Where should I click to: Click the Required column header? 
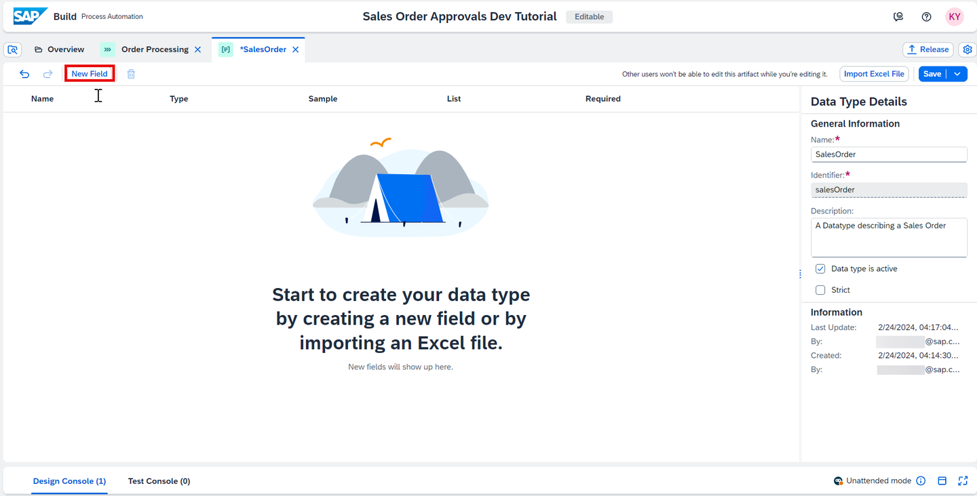(603, 99)
